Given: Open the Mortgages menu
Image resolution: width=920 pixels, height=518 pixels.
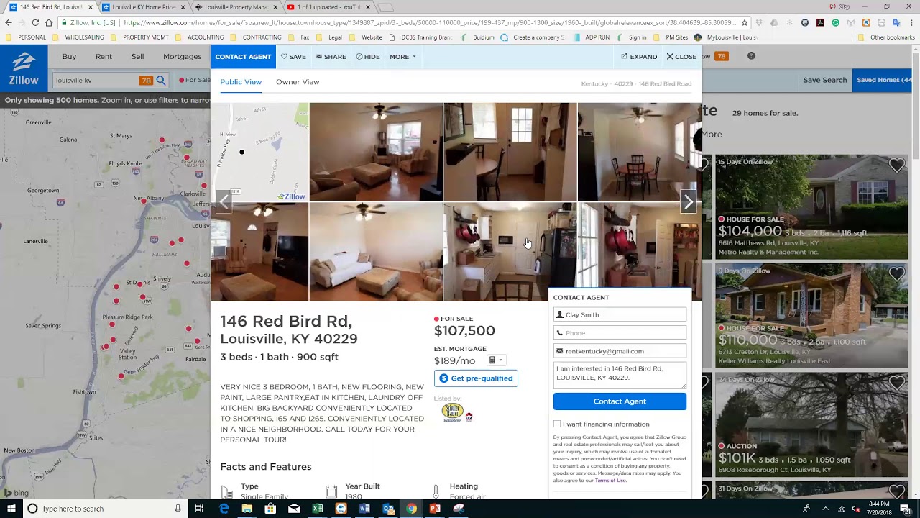Looking at the screenshot, I should [x=182, y=56].
